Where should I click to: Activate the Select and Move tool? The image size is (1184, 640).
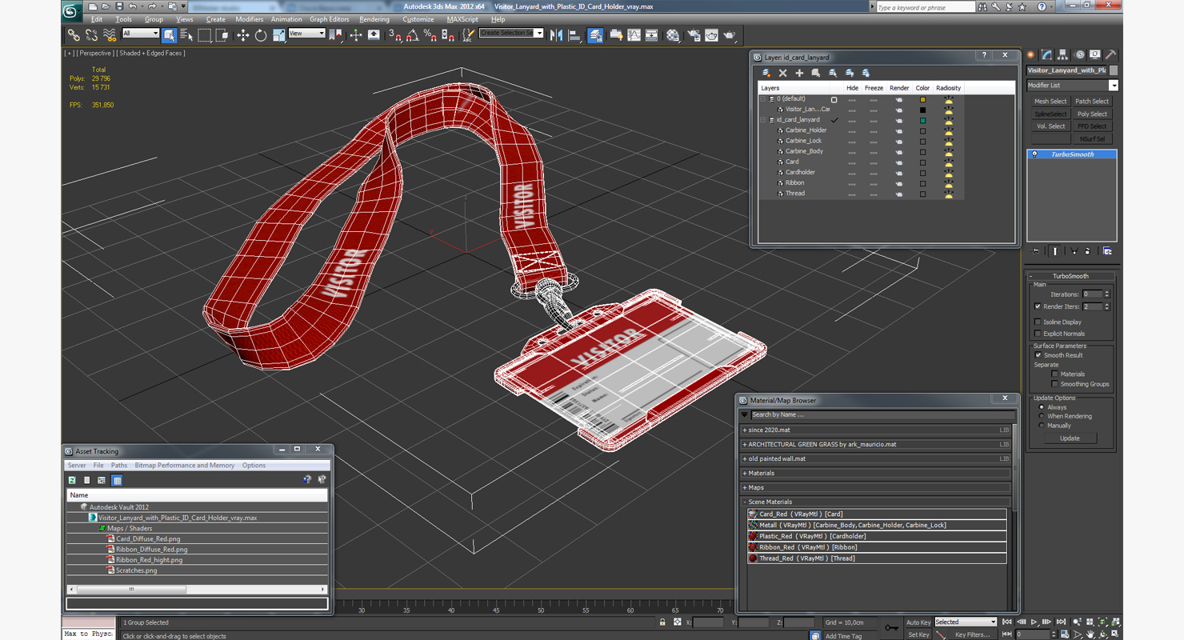click(x=242, y=35)
